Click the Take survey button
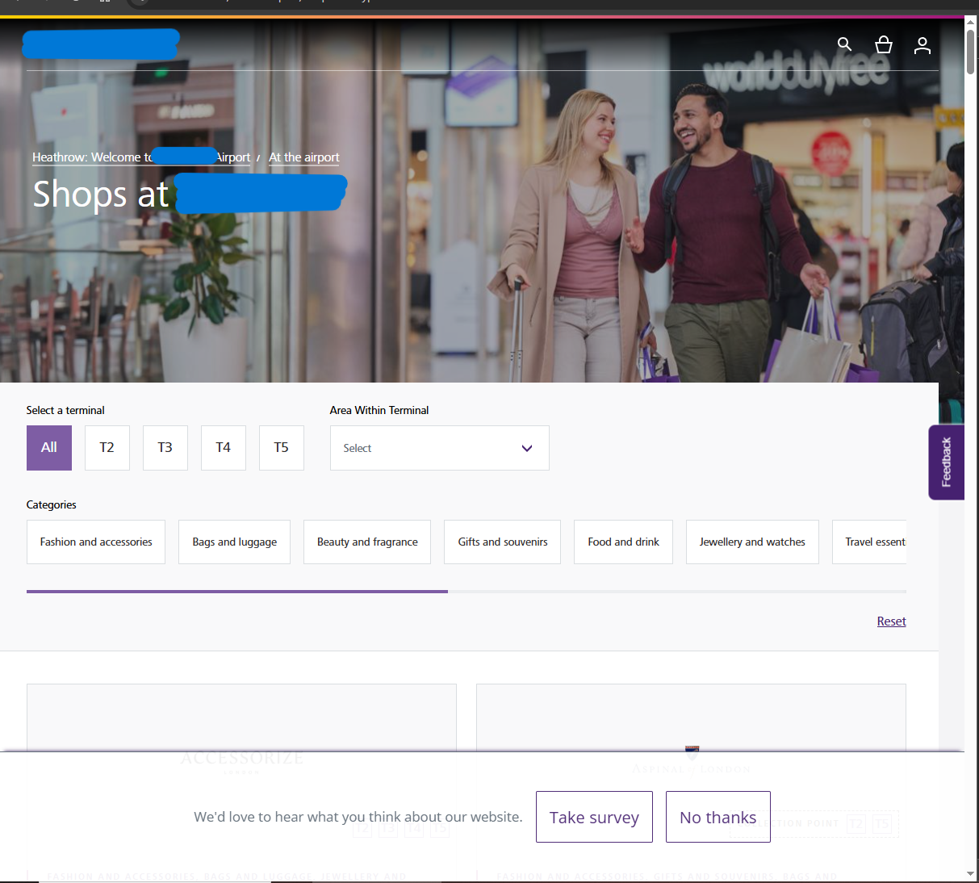The height and width of the screenshot is (883, 979). 594,818
